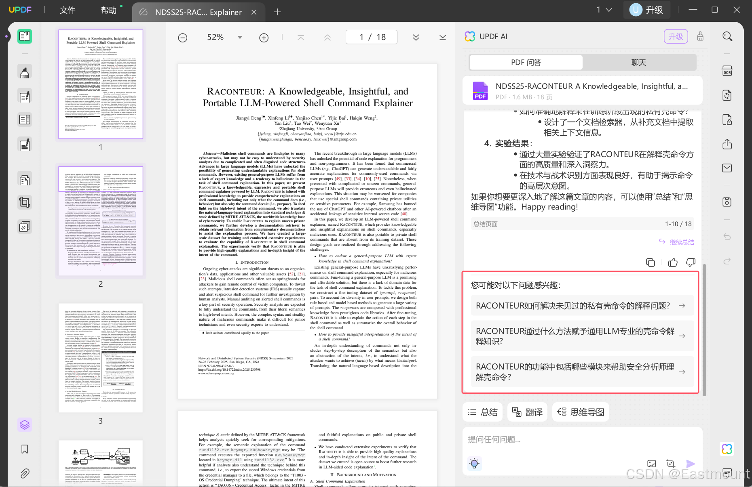Click the 提问任何问题 prompt input
Image resolution: width=752 pixels, height=487 pixels.
[x=582, y=439]
